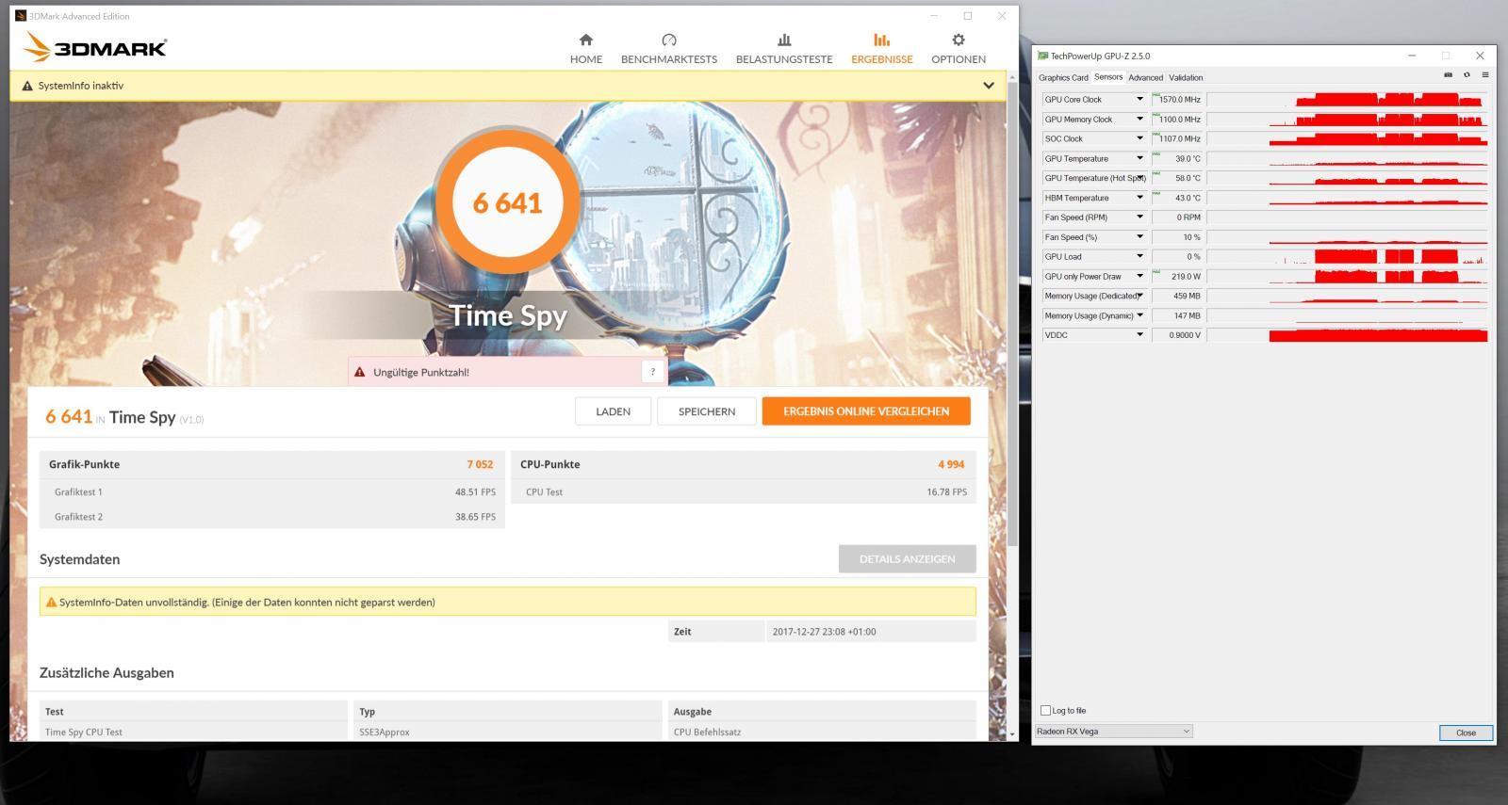Click the CPU Test 16.78 FPS value

(946, 492)
